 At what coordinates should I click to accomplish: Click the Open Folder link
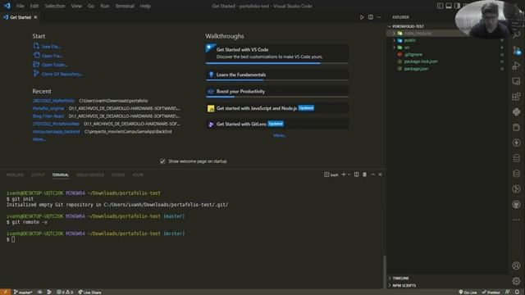pyautogui.click(x=55, y=65)
